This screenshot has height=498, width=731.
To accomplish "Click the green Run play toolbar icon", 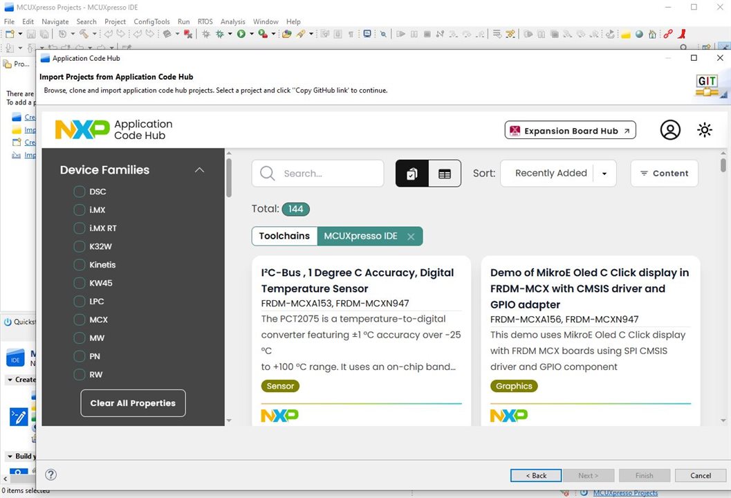I will (241, 34).
